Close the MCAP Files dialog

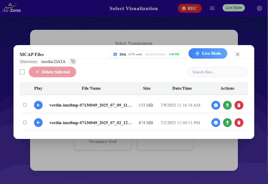(237, 54)
